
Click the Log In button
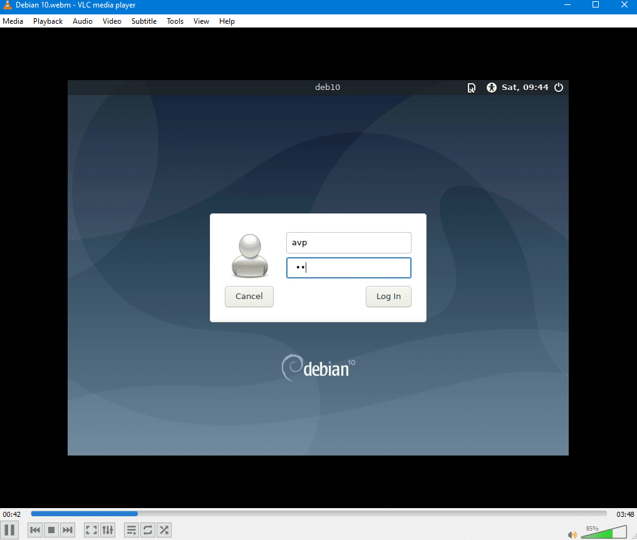[x=388, y=296]
